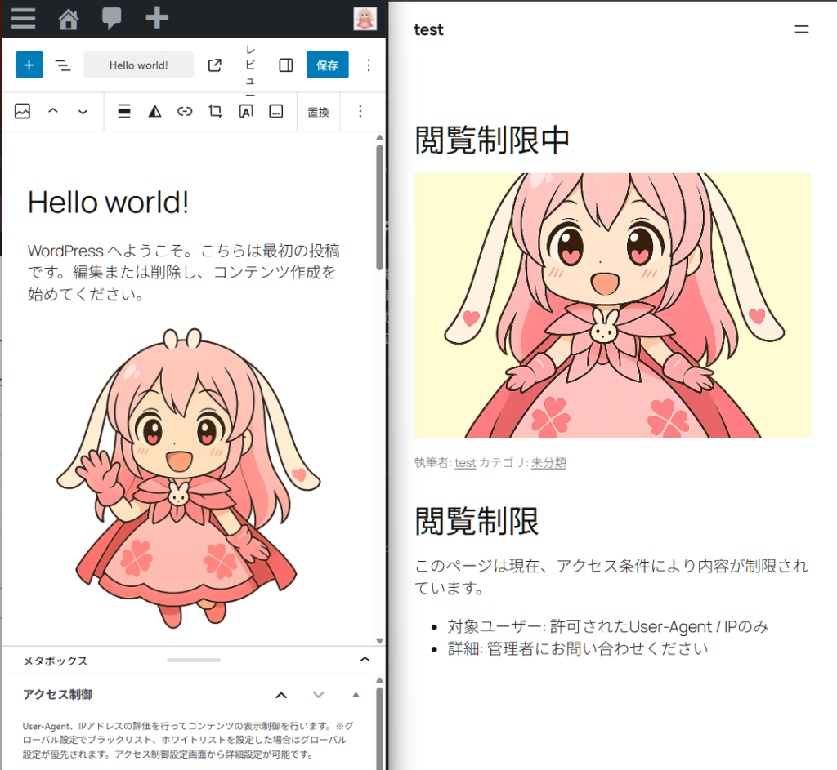Open the document overview list view

[x=62, y=65]
